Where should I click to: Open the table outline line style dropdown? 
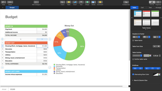137,56
